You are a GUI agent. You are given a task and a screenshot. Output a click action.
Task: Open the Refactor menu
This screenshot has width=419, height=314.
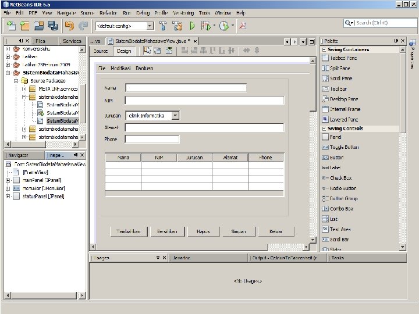(108, 12)
